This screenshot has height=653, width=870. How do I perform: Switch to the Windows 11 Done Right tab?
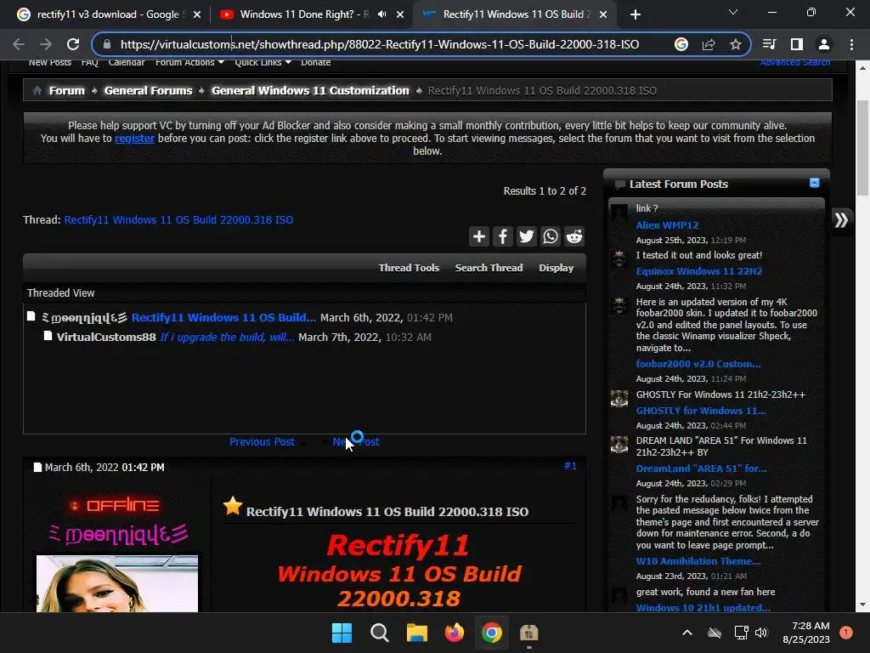tap(302, 14)
